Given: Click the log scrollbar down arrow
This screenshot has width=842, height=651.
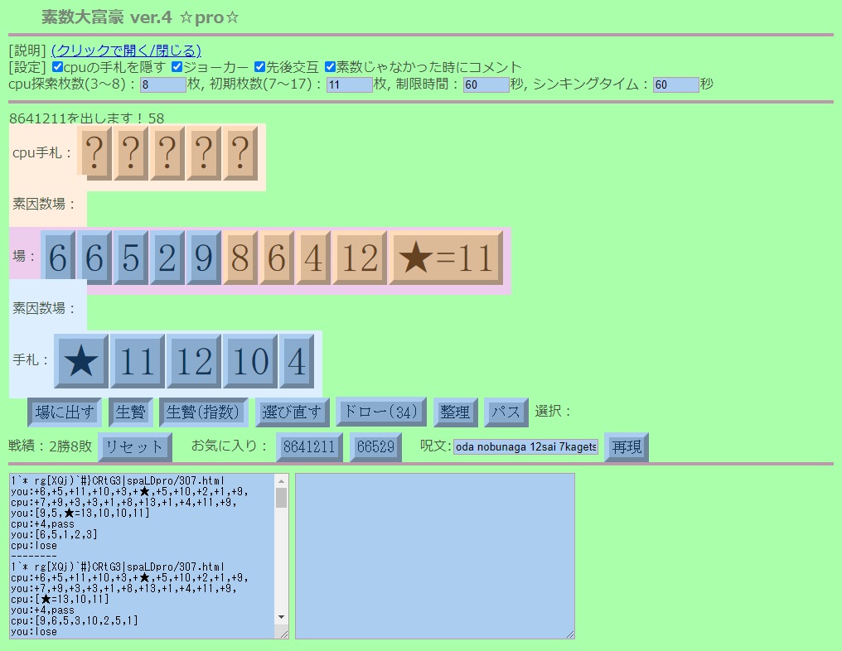Looking at the screenshot, I should [x=282, y=617].
